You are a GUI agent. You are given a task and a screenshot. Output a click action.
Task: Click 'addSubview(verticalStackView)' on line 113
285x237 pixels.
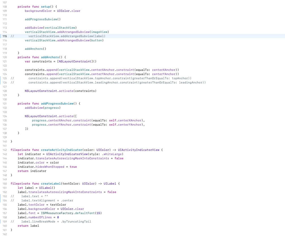pyautogui.click(x=51, y=28)
